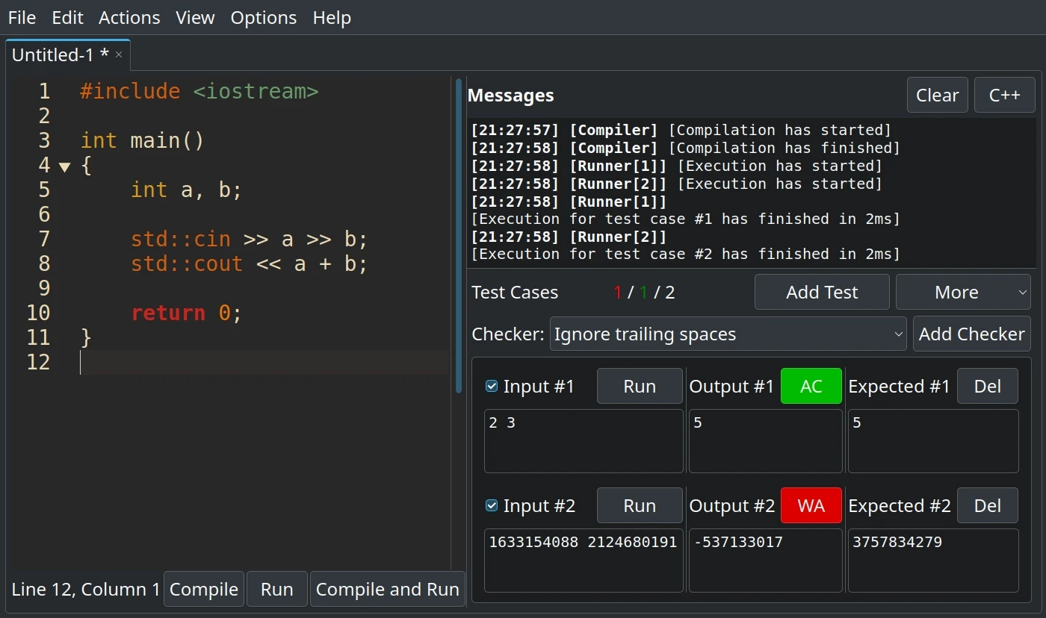This screenshot has height=618, width=1046.
Task: Uncheck the Input #1 checkbox
Action: [492, 386]
